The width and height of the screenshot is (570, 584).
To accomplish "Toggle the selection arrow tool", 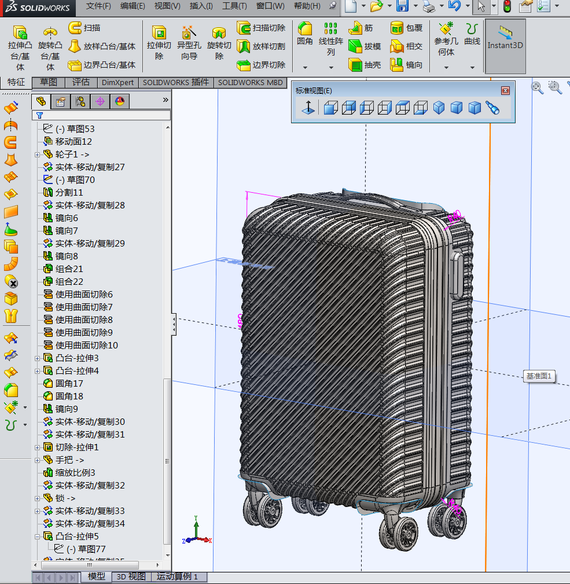I will [x=481, y=6].
